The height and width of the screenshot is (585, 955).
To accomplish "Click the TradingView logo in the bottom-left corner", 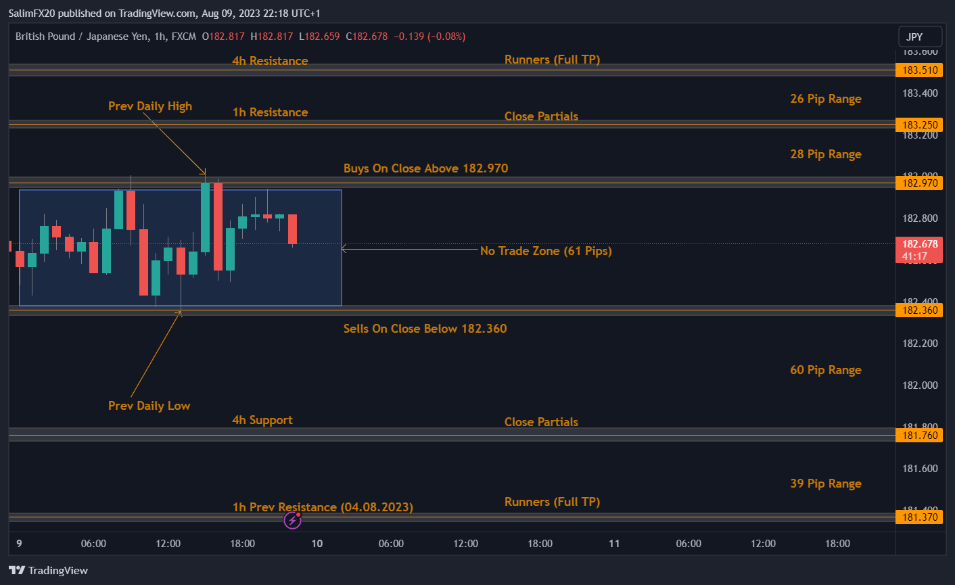I will [x=47, y=570].
